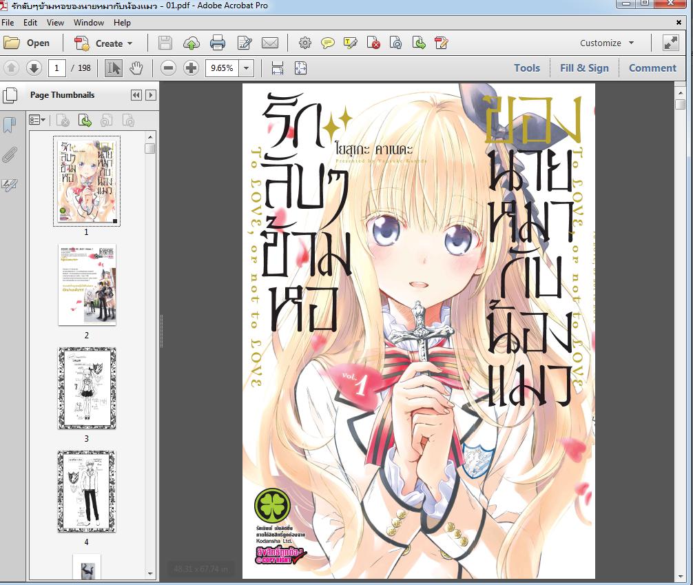Image resolution: width=693 pixels, height=585 pixels.
Task: Activate the Hand pan tool
Action: click(136, 68)
